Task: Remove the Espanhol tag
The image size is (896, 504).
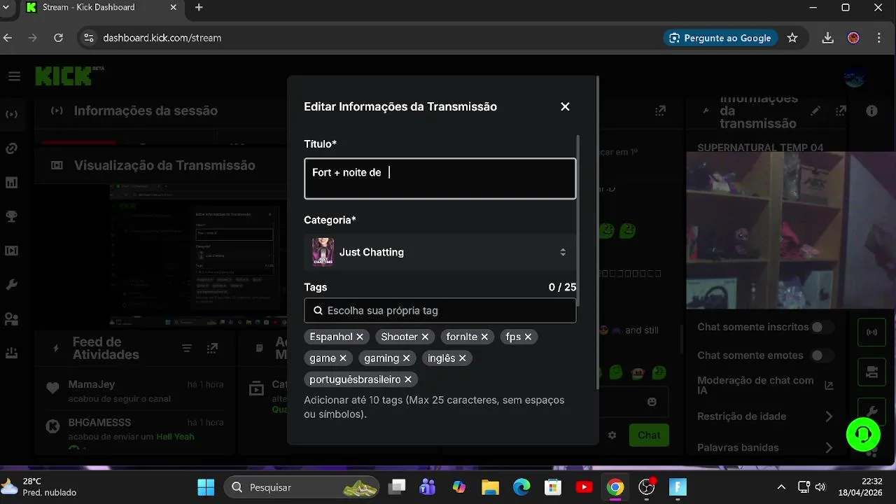Action: coord(360,337)
